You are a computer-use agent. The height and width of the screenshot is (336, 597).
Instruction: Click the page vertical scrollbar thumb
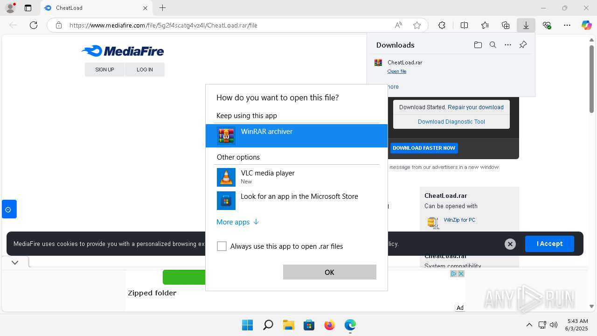point(591,78)
